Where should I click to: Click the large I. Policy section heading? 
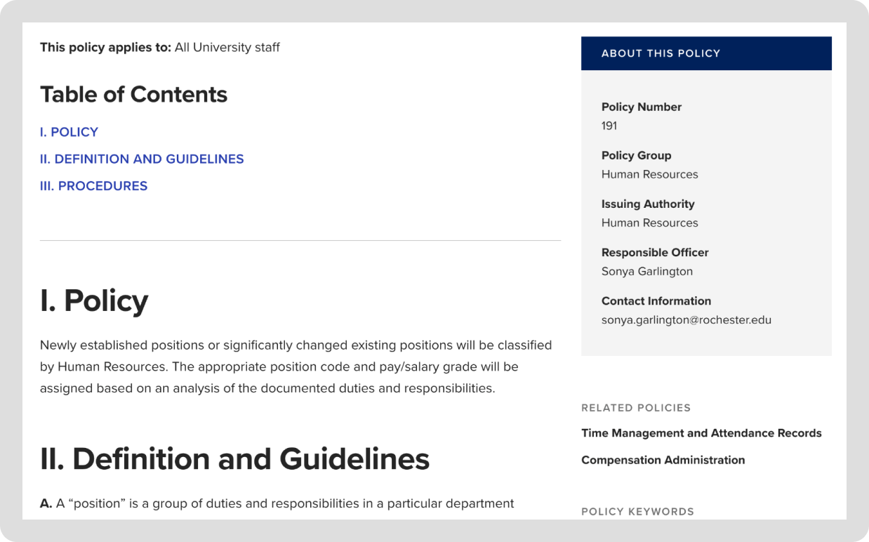pyautogui.click(x=94, y=300)
